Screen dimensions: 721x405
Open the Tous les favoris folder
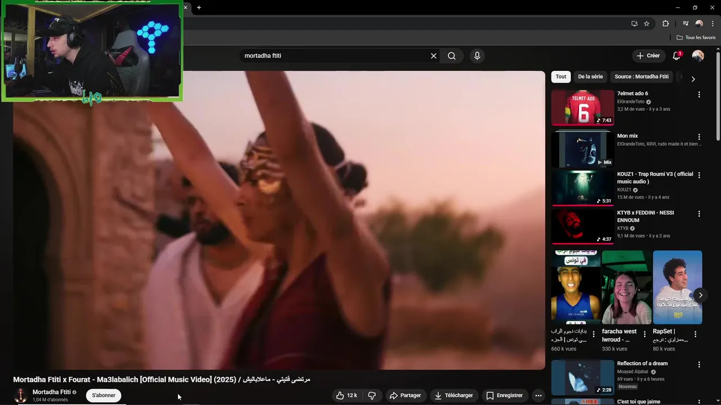coord(696,38)
